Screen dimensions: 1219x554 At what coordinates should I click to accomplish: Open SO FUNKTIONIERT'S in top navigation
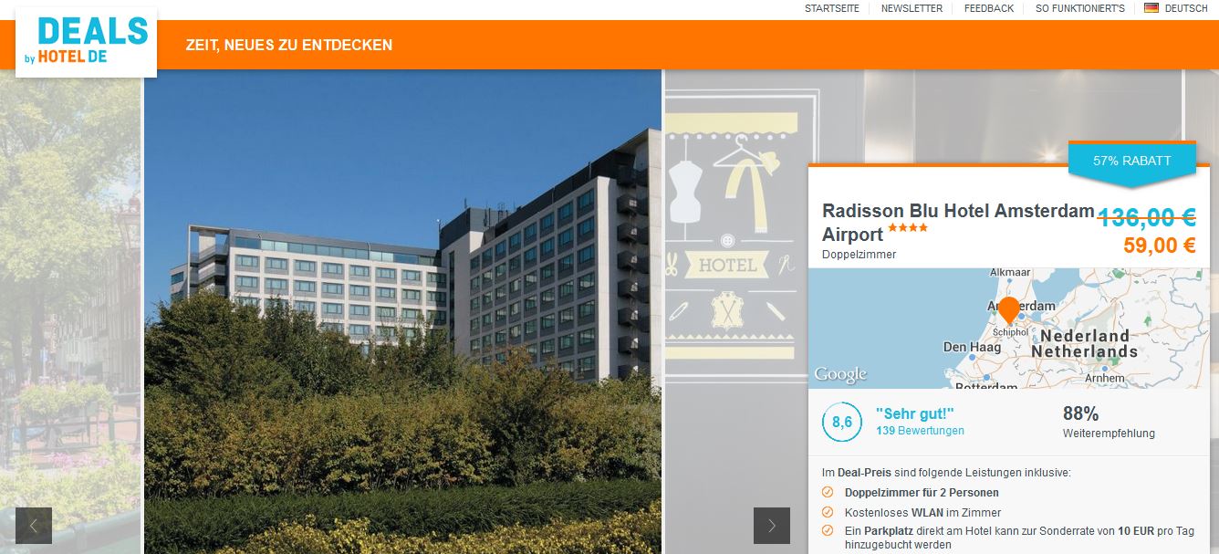pos(1080,8)
